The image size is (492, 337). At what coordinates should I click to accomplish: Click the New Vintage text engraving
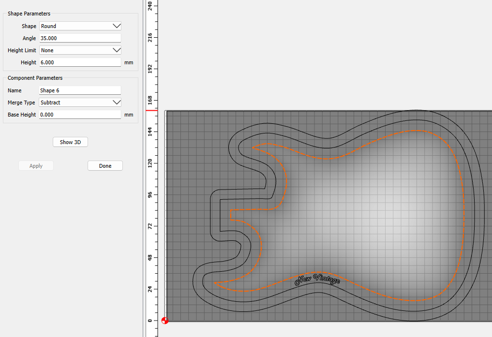click(x=318, y=279)
